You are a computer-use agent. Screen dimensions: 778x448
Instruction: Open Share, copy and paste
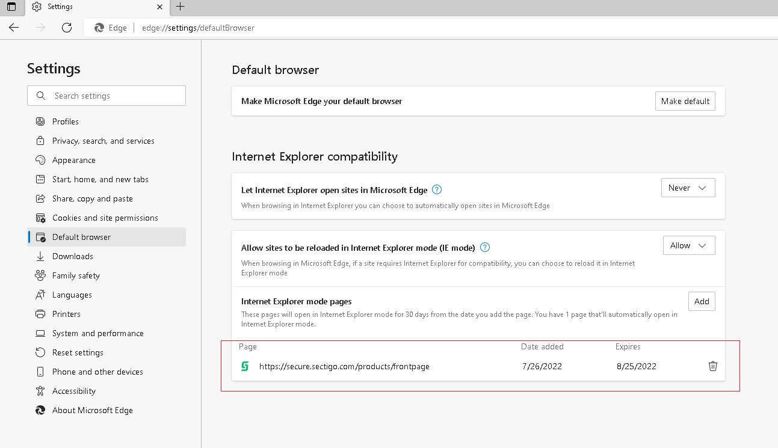tap(107, 198)
